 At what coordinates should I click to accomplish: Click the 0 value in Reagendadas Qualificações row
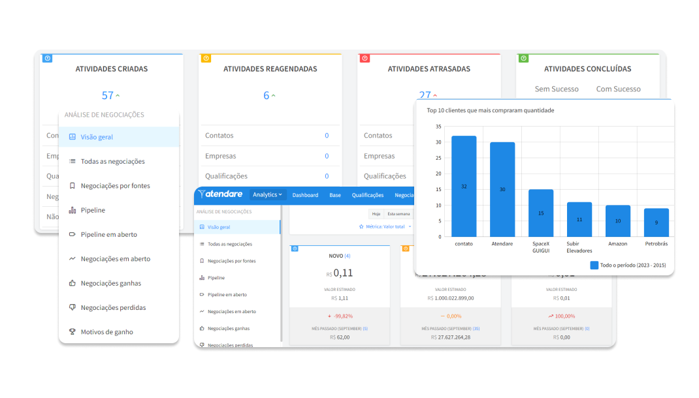click(327, 176)
